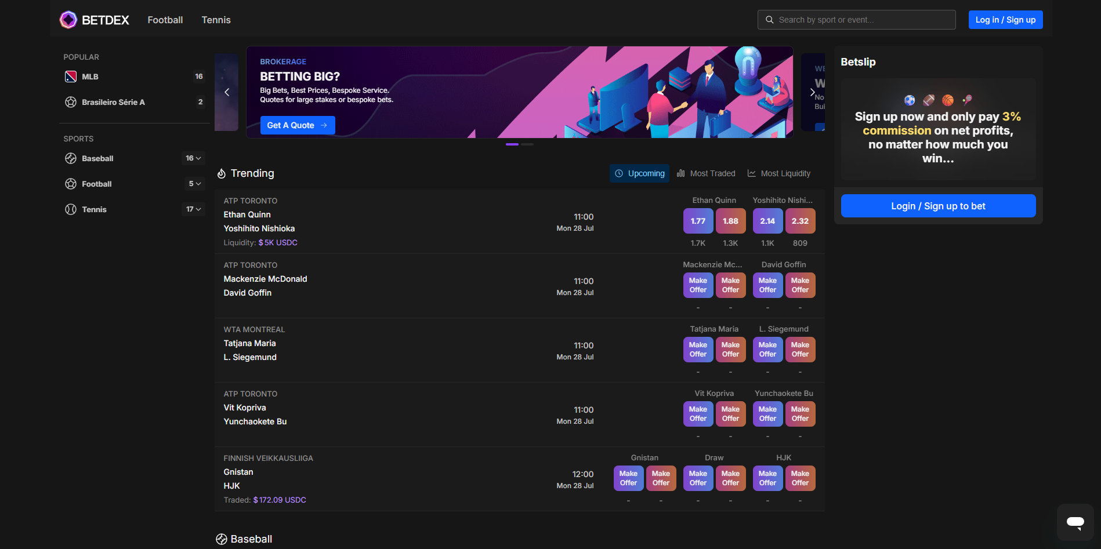The width and height of the screenshot is (1101, 549).
Task: Click the BetDEX logo icon
Action: (68, 20)
